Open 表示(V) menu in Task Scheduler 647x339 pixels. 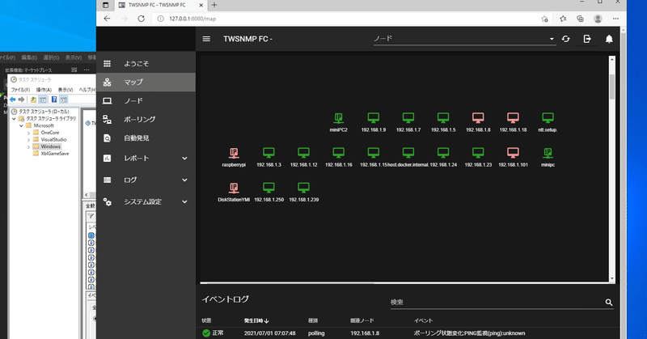[x=66, y=90]
